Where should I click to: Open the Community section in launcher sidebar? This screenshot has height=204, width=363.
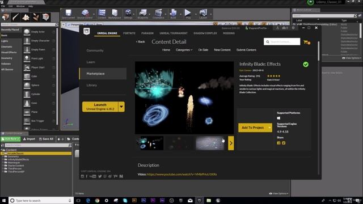click(x=95, y=50)
